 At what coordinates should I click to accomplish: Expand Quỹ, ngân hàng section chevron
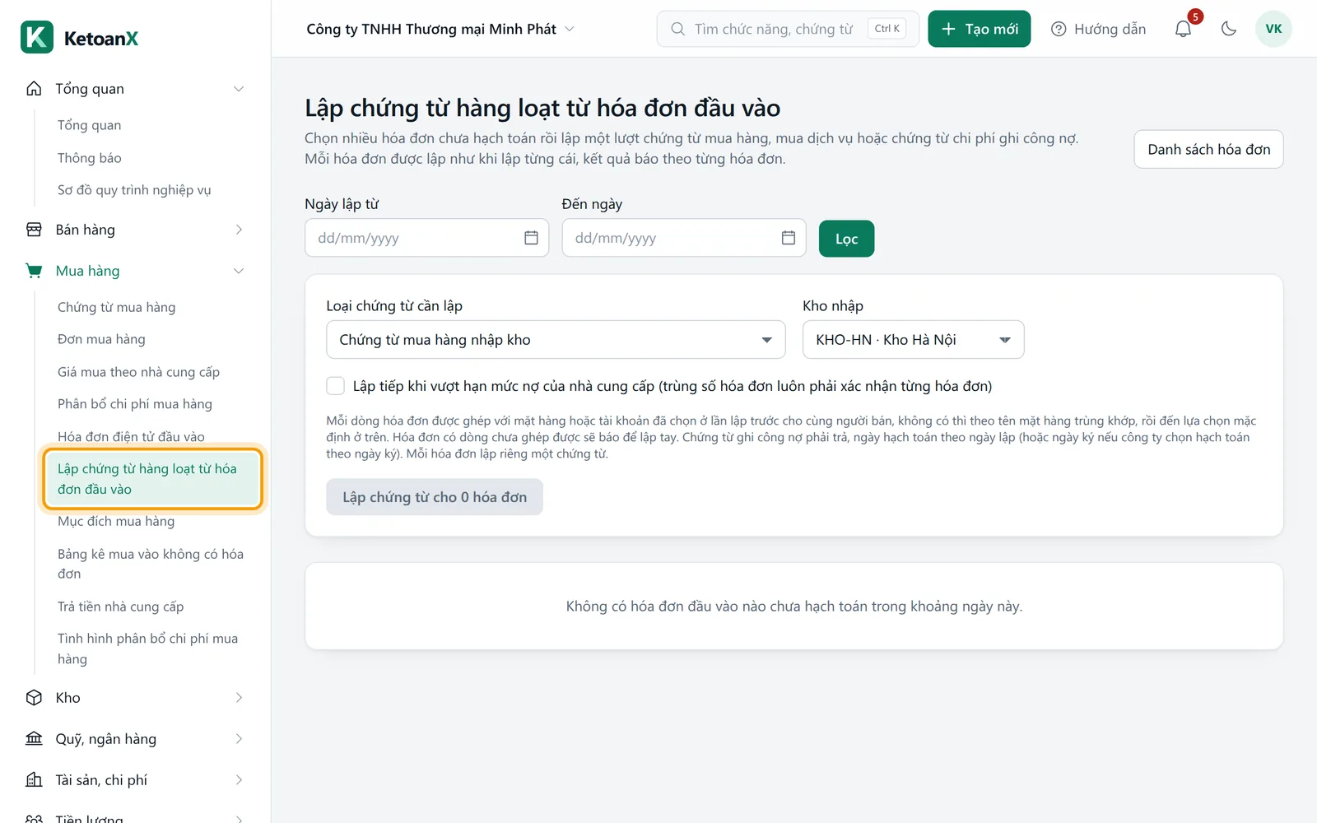[x=239, y=739]
